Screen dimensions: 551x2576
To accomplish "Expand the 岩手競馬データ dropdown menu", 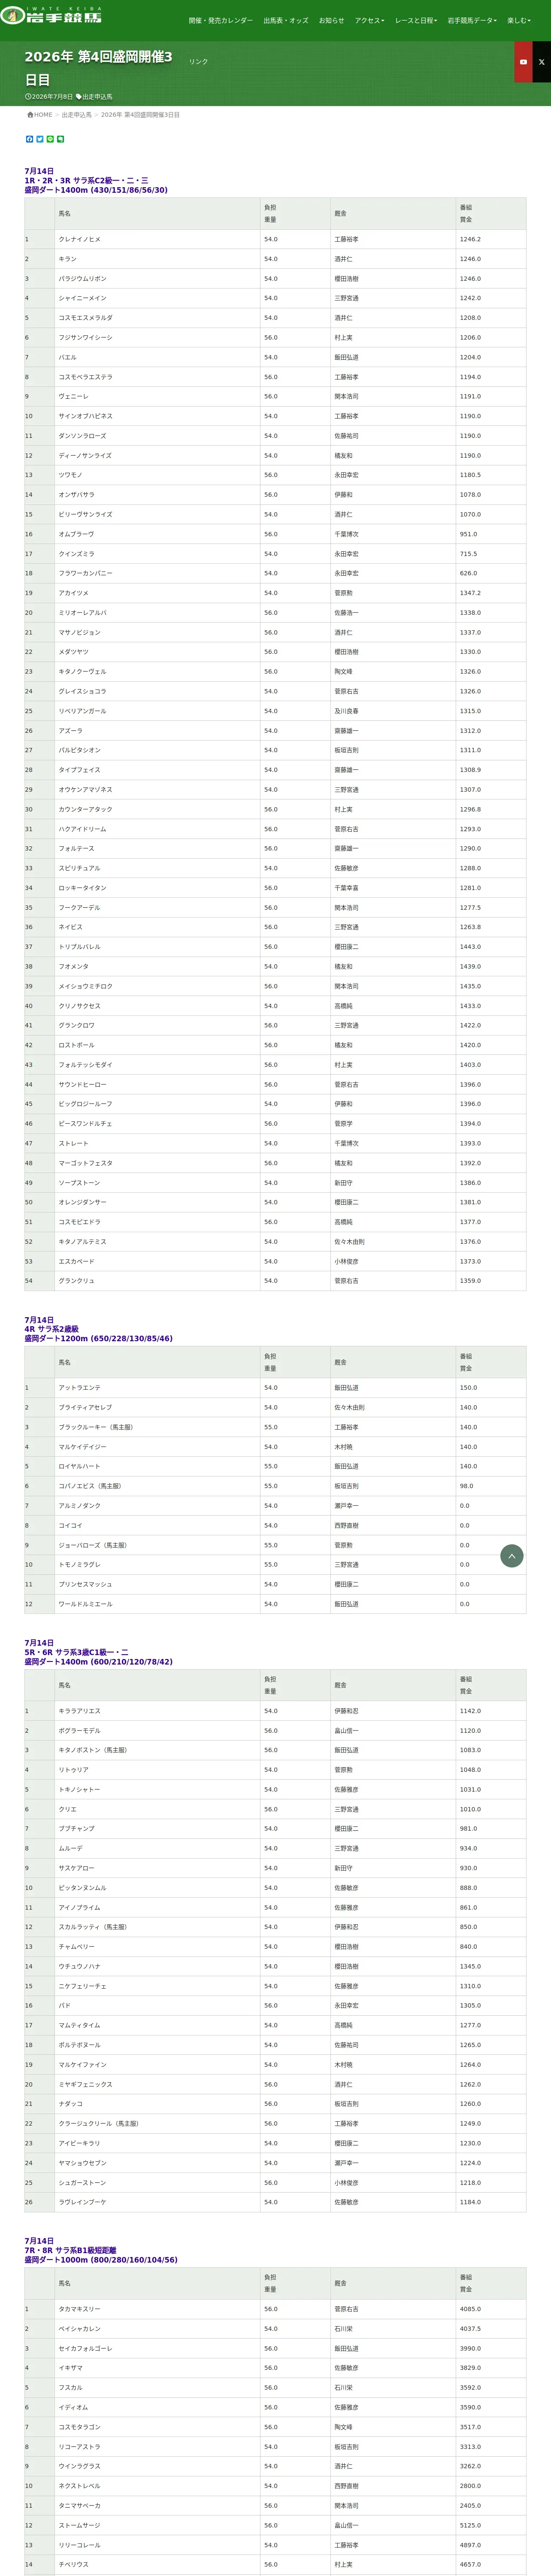I will (x=472, y=20).
